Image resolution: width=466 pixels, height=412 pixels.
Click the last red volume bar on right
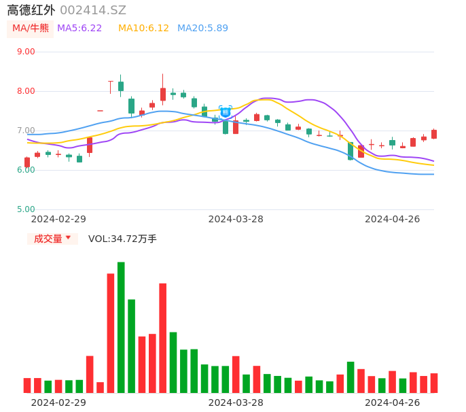click(x=434, y=383)
